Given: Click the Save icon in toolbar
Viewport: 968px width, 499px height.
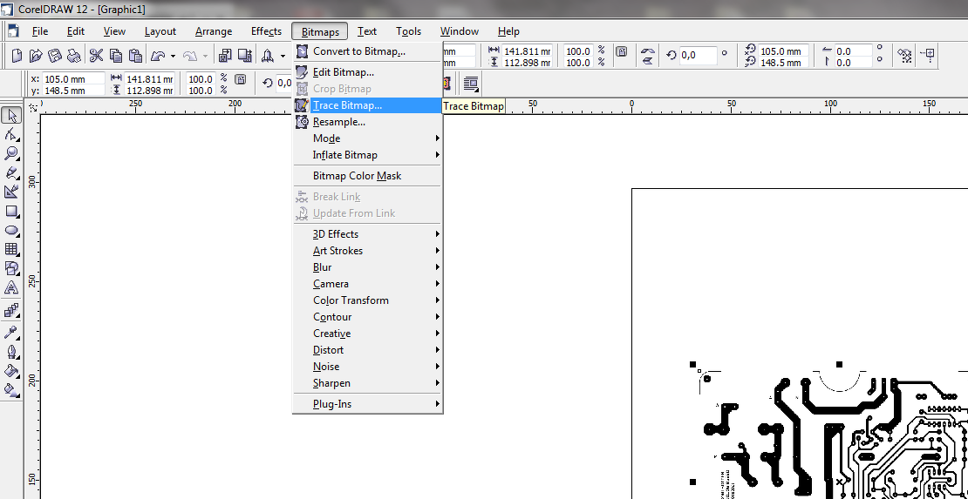Looking at the screenshot, I should coord(55,56).
